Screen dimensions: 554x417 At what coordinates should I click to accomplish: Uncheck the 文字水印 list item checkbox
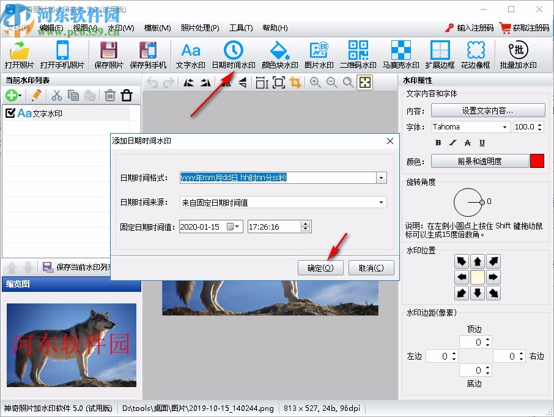coord(10,113)
